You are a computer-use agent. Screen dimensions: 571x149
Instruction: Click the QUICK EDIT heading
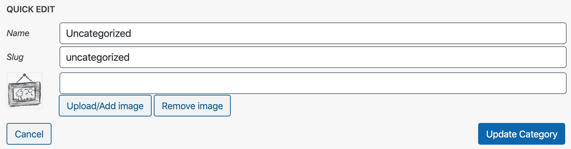click(x=31, y=9)
